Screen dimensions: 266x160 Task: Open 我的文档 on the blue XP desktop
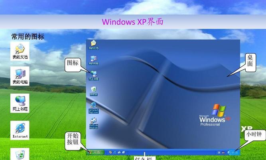(94, 45)
